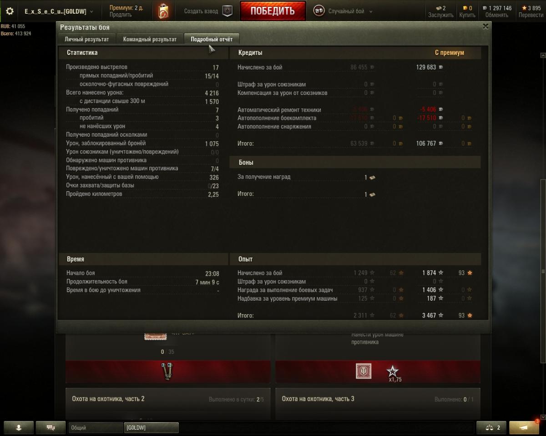Open the vehicle comparison scales icon
Viewport: 546px width, 436px height.
[491, 427]
